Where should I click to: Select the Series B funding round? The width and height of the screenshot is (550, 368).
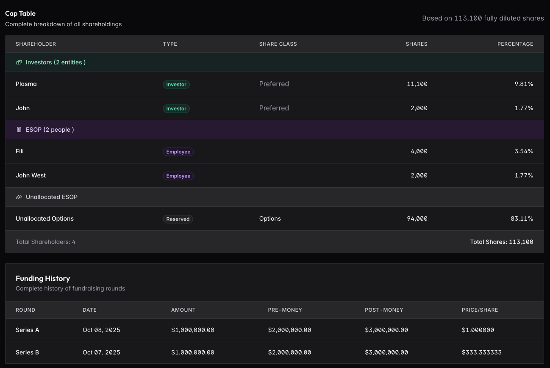(28, 352)
